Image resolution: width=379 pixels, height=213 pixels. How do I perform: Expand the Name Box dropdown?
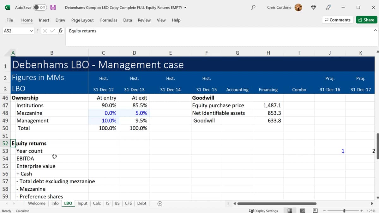31,31
